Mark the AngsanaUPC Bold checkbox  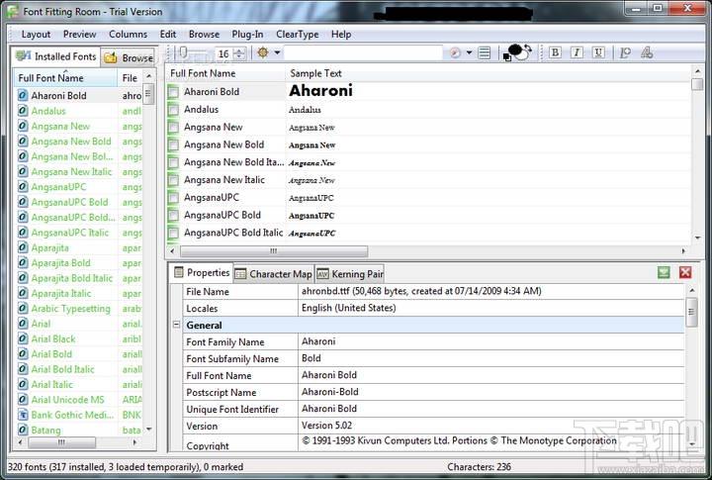tap(173, 216)
